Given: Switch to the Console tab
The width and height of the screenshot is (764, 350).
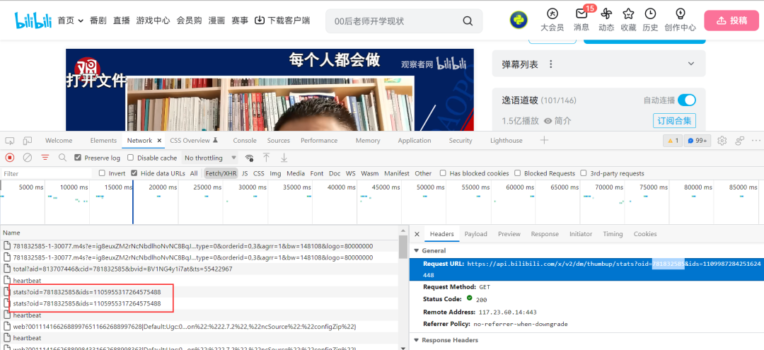Looking at the screenshot, I should (245, 140).
